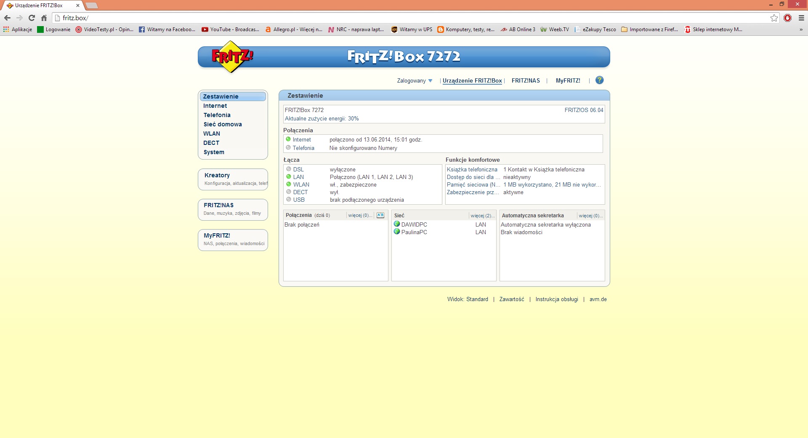This screenshot has height=438, width=808.
Task: Open the Witamy na Facebook bookmark
Action: coord(167,29)
